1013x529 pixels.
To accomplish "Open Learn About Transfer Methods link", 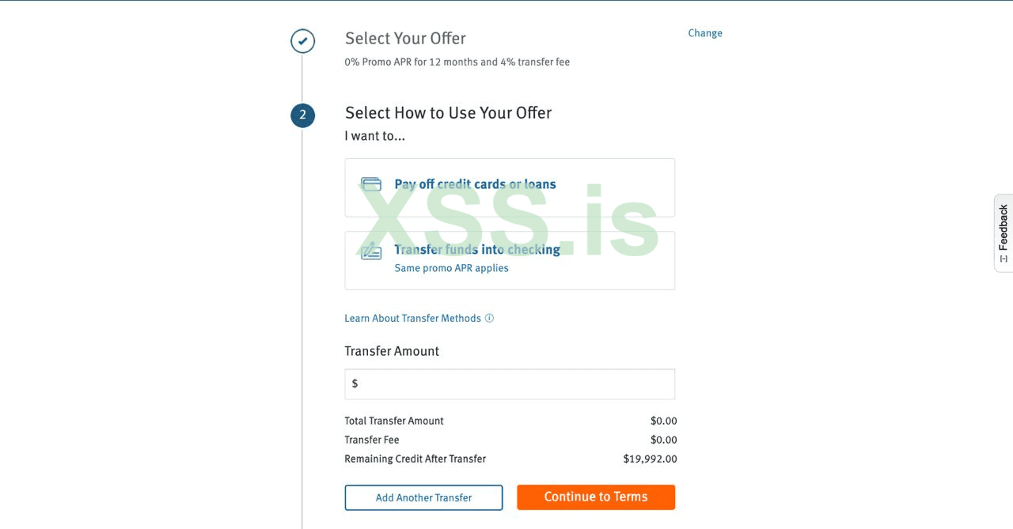I will click(x=412, y=319).
